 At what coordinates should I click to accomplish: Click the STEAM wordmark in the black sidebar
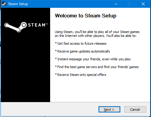[37, 25]
